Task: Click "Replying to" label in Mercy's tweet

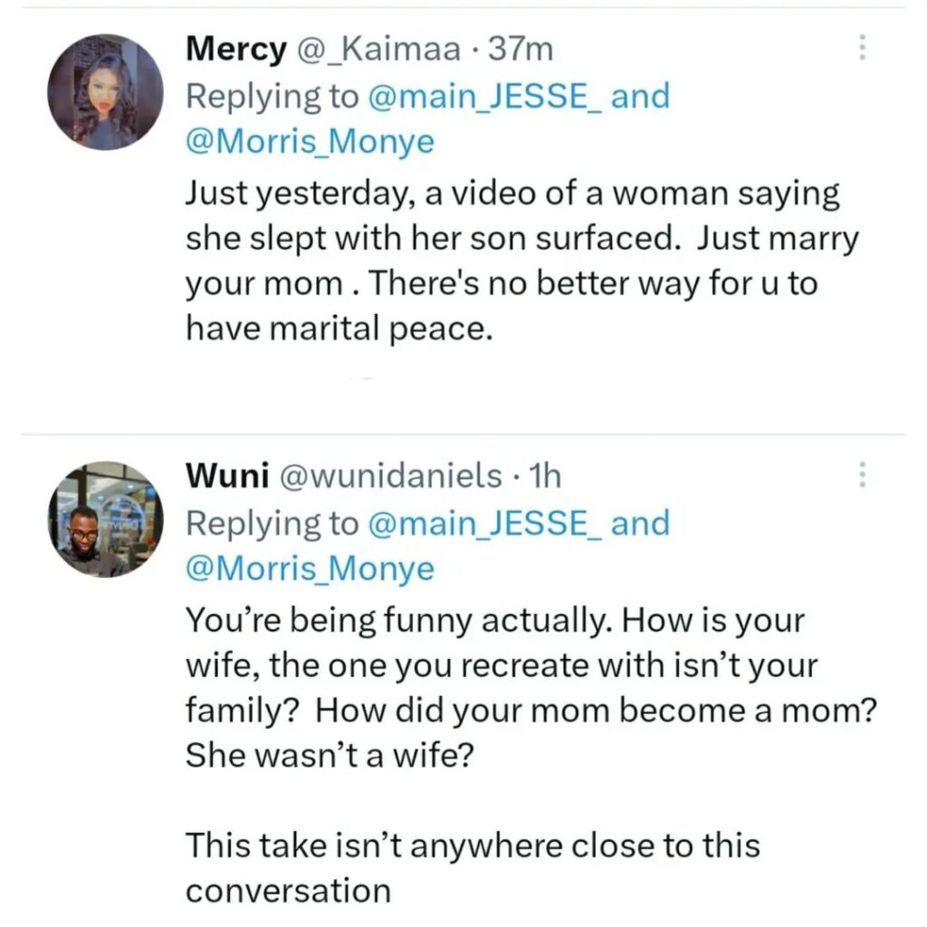Action: coord(272,96)
